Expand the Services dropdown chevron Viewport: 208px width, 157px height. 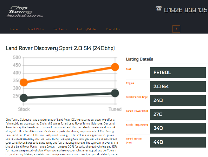pos(66,29)
